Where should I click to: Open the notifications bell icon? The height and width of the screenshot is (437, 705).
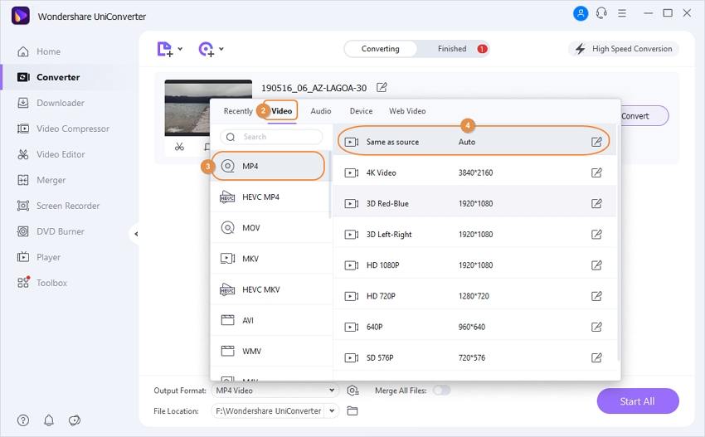49,420
